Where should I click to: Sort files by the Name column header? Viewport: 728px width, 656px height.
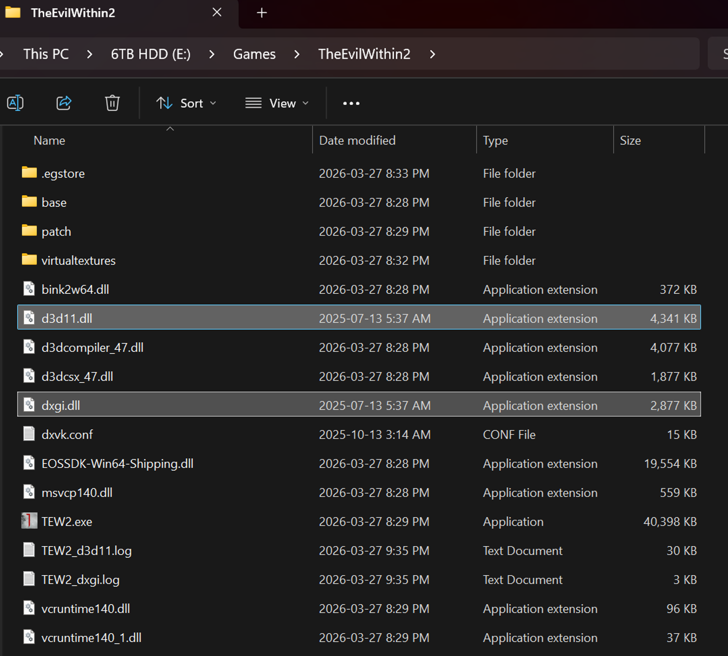(x=49, y=140)
